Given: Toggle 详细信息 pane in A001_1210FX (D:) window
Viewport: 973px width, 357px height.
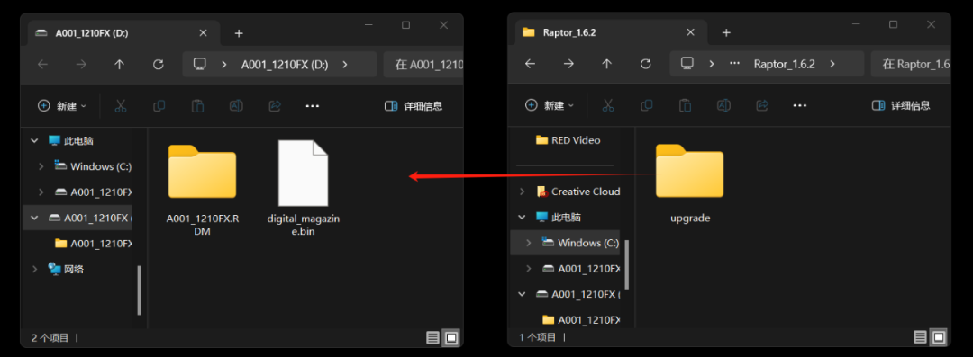Looking at the screenshot, I should [x=414, y=106].
